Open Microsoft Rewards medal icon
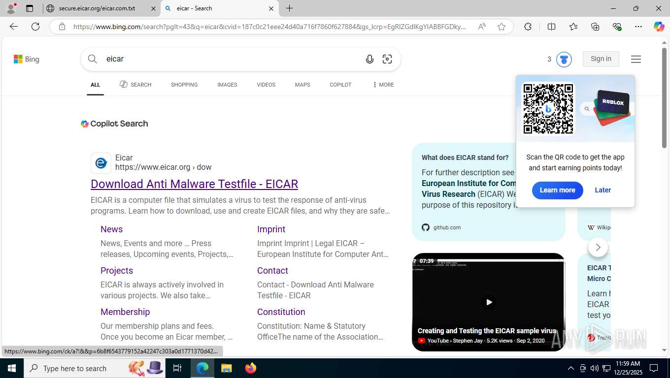Image resolution: width=670 pixels, height=378 pixels. (564, 60)
